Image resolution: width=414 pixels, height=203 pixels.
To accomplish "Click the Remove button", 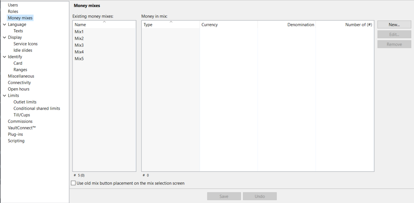I will point(394,44).
